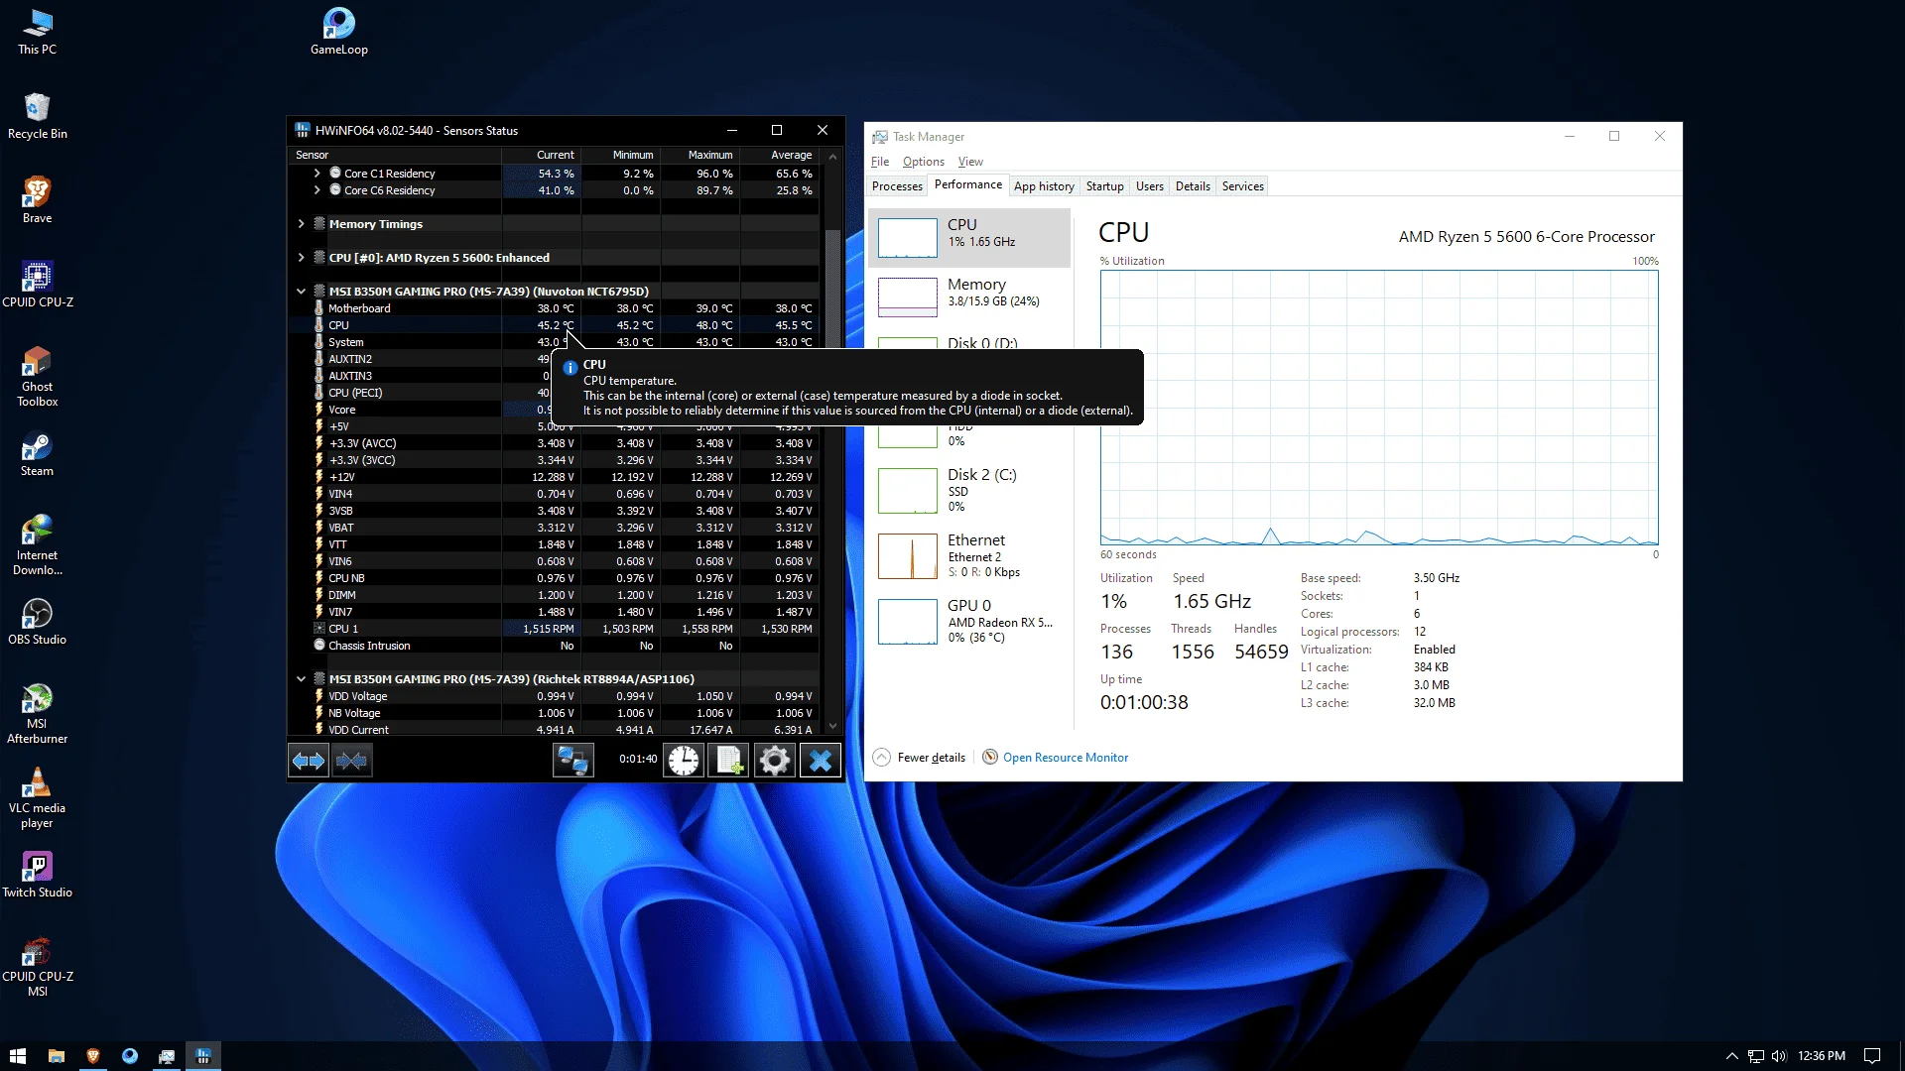Screen dimensions: 1905x1071
Task: Click the clock reset timer icon in HWiNFO
Action: coord(684,761)
